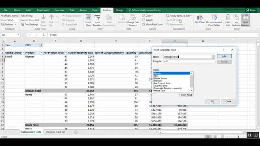Open the PivotChart tool

(x=200, y=19)
